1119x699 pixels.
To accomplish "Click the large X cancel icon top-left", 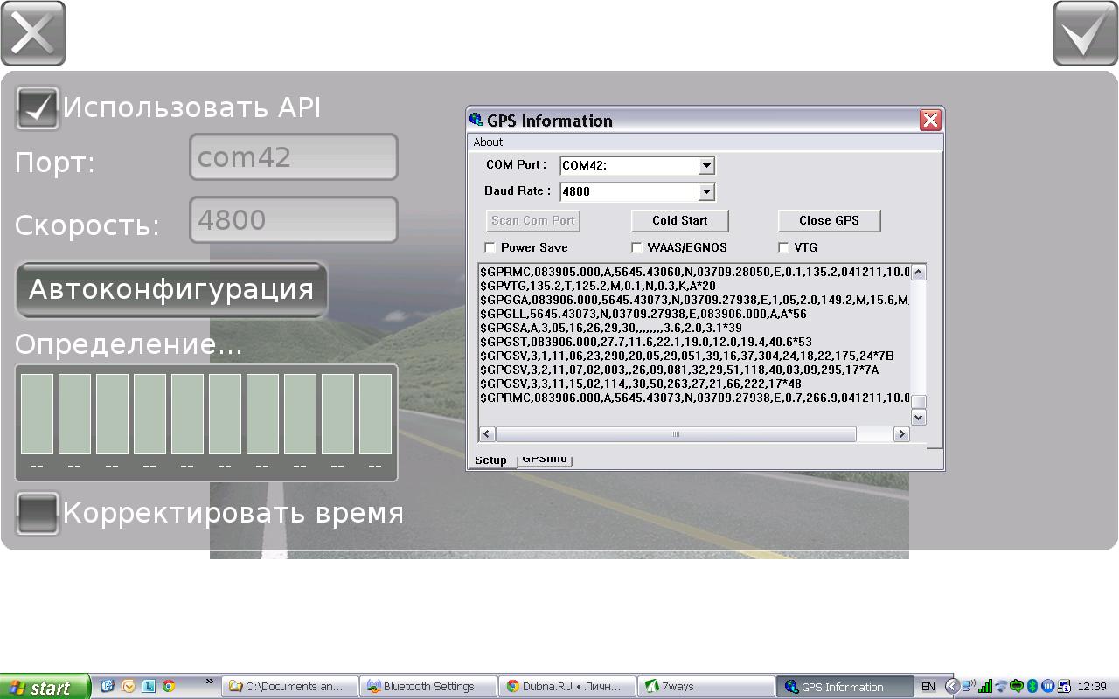I will click(33, 33).
